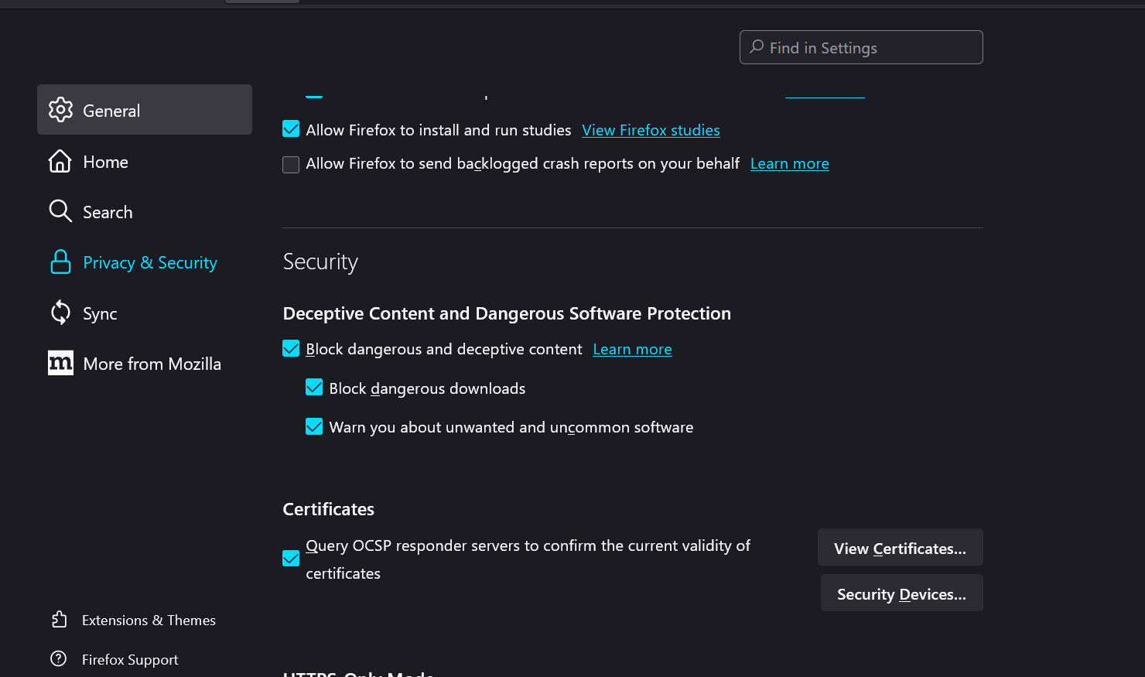Toggle Query OCSP responder servers checkbox

click(291, 559)
